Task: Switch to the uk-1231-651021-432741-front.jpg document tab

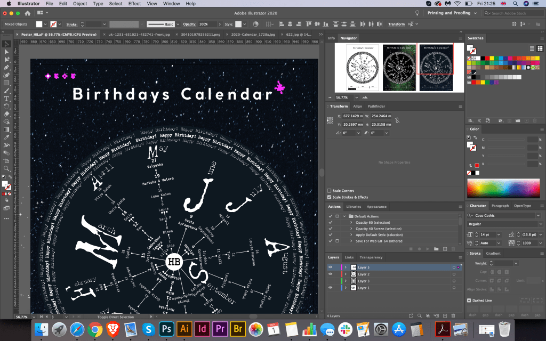Action: pyautogui.click(x=130, y=34)
